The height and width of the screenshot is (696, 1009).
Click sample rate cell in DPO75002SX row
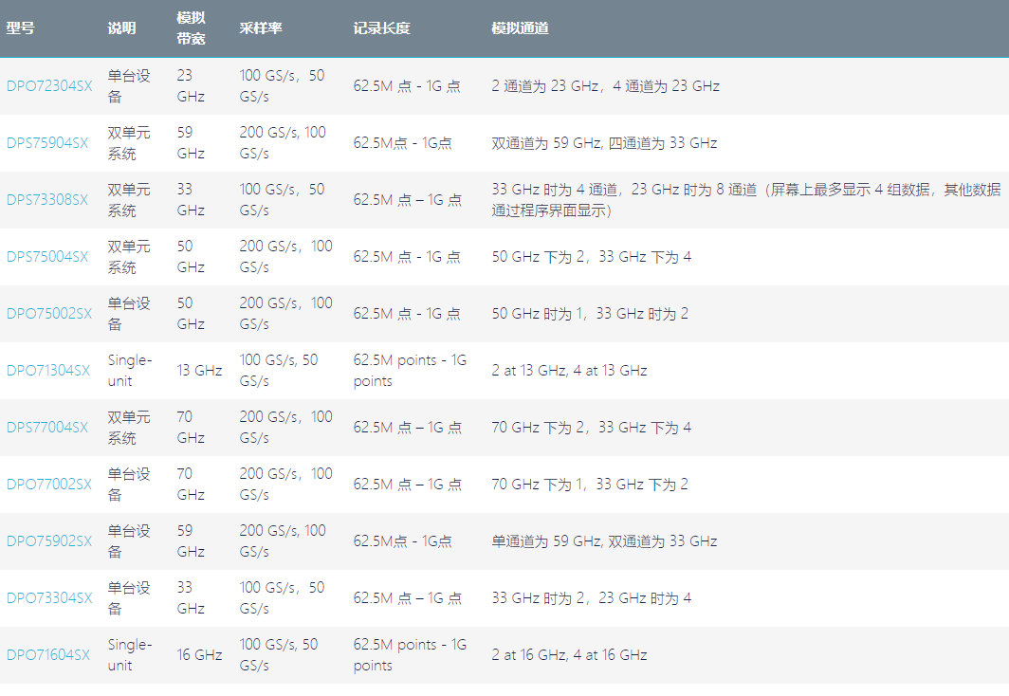(285, 314)
